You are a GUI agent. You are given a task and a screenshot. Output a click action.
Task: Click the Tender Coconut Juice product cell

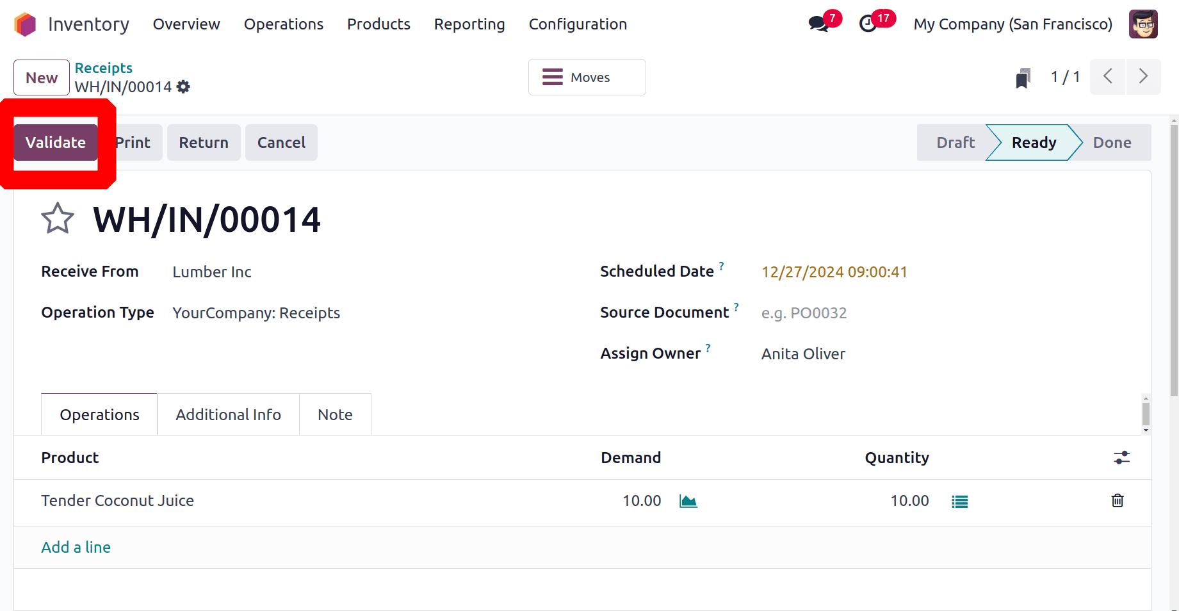(118, 500)
